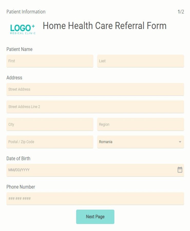Viewport: 190px width, 231px height.
Task: Click the Patient Name section label
Action: pyautogui.click(x=19, y=49)
